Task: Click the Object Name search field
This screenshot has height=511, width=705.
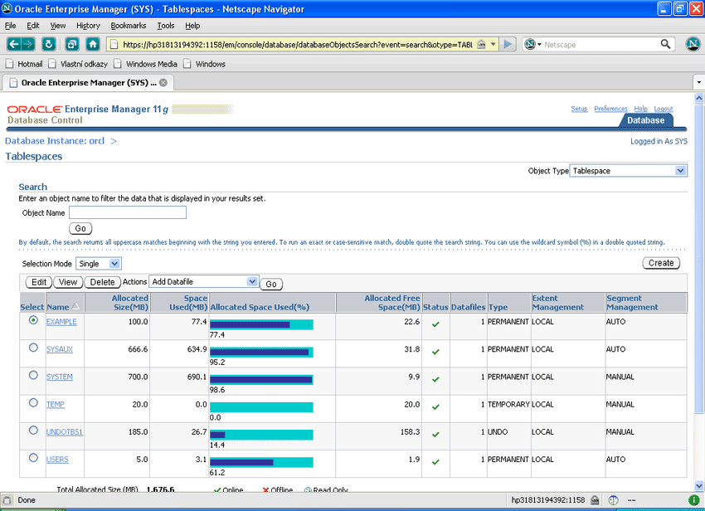Action: (x=128, y=213)
